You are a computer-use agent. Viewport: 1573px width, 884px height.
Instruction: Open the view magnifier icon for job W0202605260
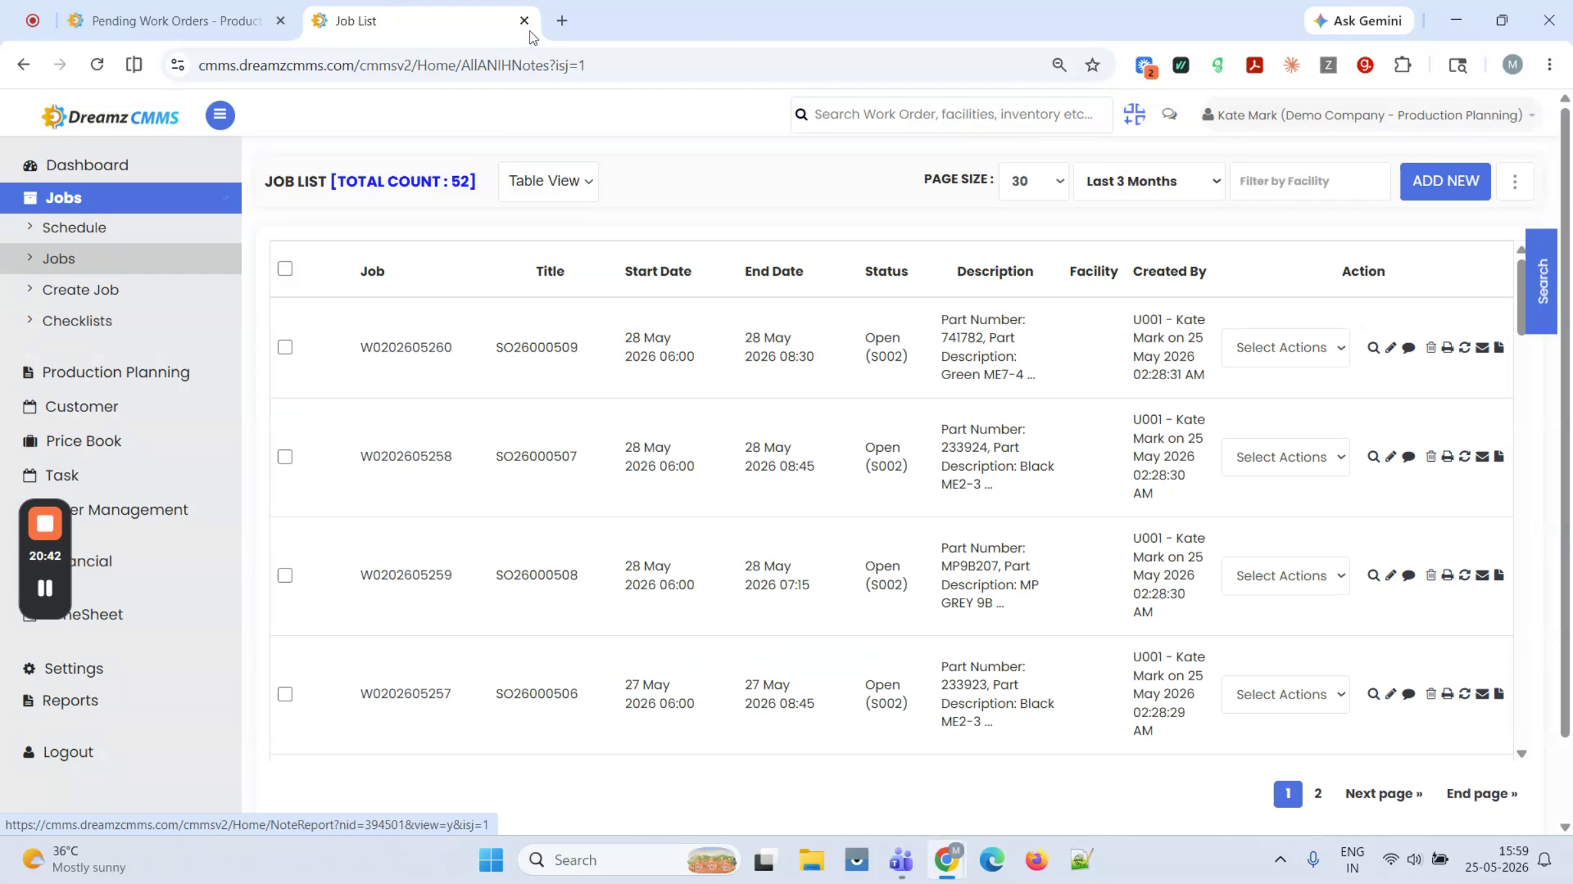pos(1373,348)
